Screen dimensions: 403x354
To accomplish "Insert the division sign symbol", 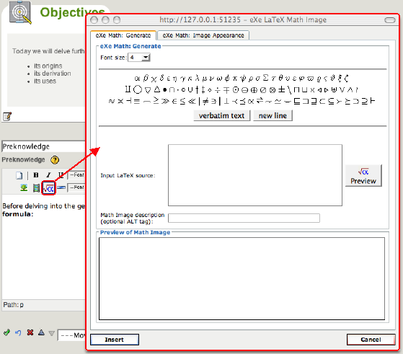I will point(218,89).
